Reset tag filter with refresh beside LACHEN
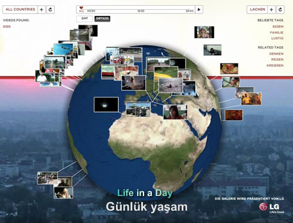The width and height of the screenshot is (293, 223). (x=280, y=9)
